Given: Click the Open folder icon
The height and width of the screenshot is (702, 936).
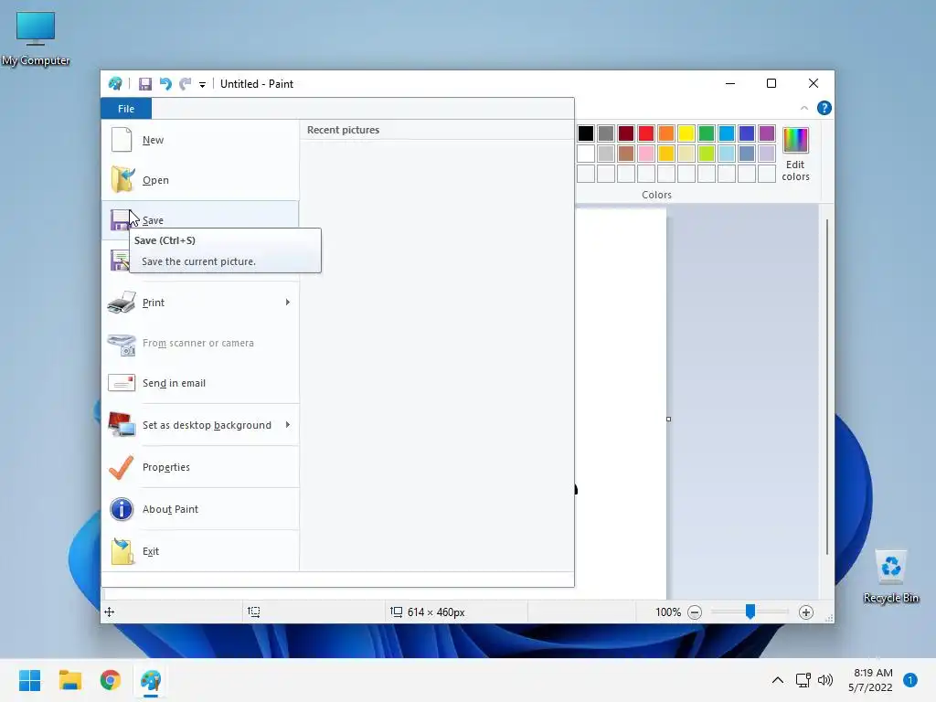Looking at the screenshot, I should coord(122,179).
